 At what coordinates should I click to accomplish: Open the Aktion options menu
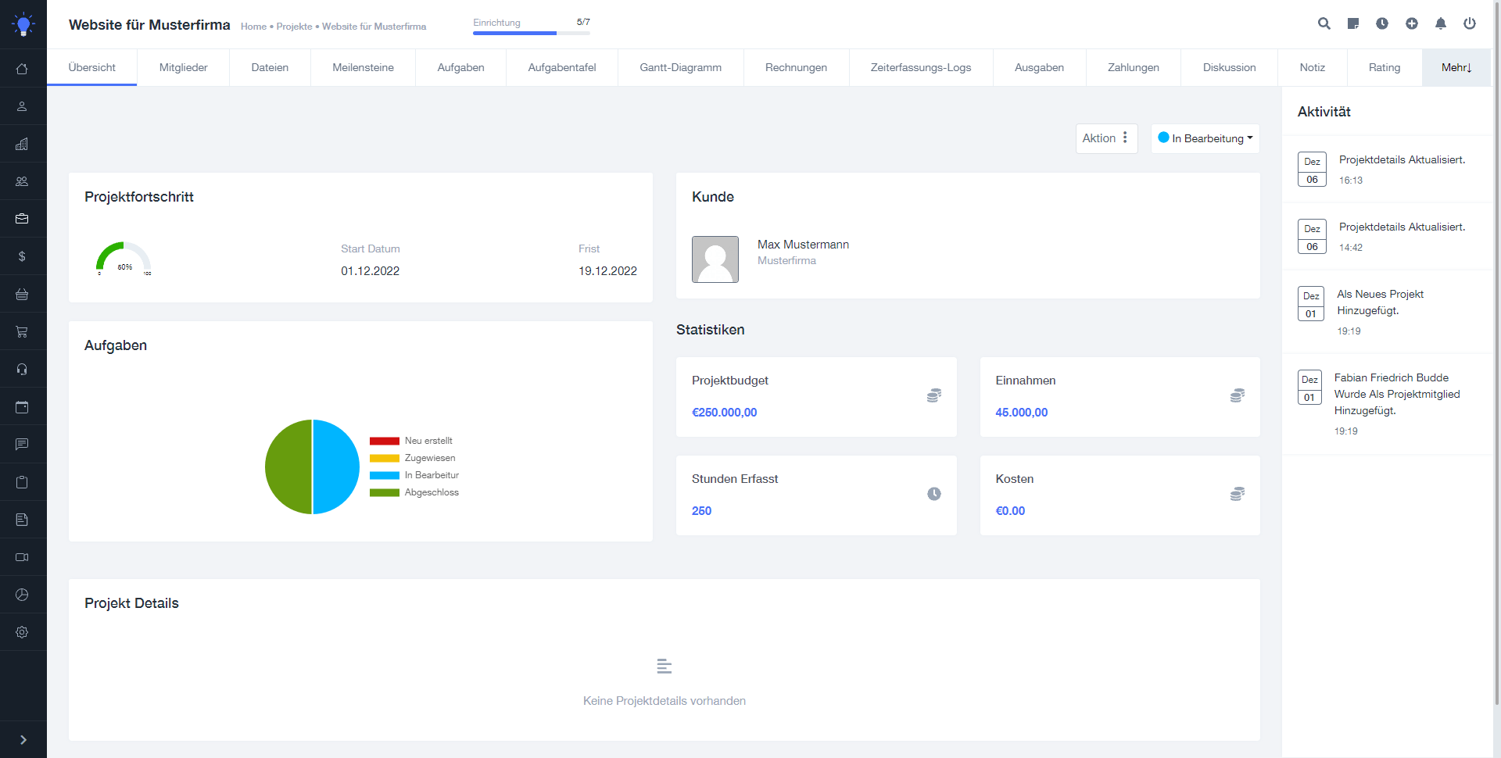point(1105,138)
